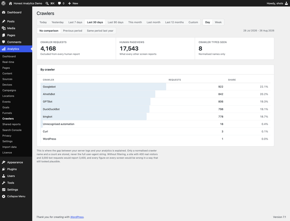Select Day granularity

pyautogui.click(x=208, y=22)
